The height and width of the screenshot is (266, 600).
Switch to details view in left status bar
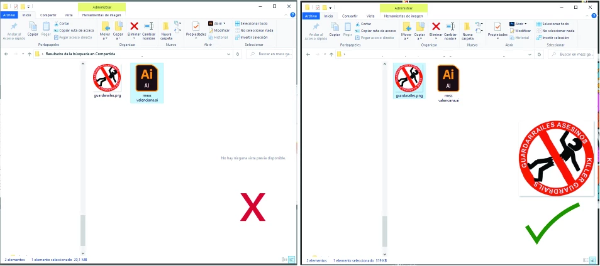pos(284,260)
